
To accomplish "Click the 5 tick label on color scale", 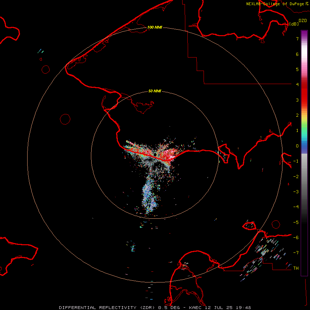I will (x=297, y=69).
